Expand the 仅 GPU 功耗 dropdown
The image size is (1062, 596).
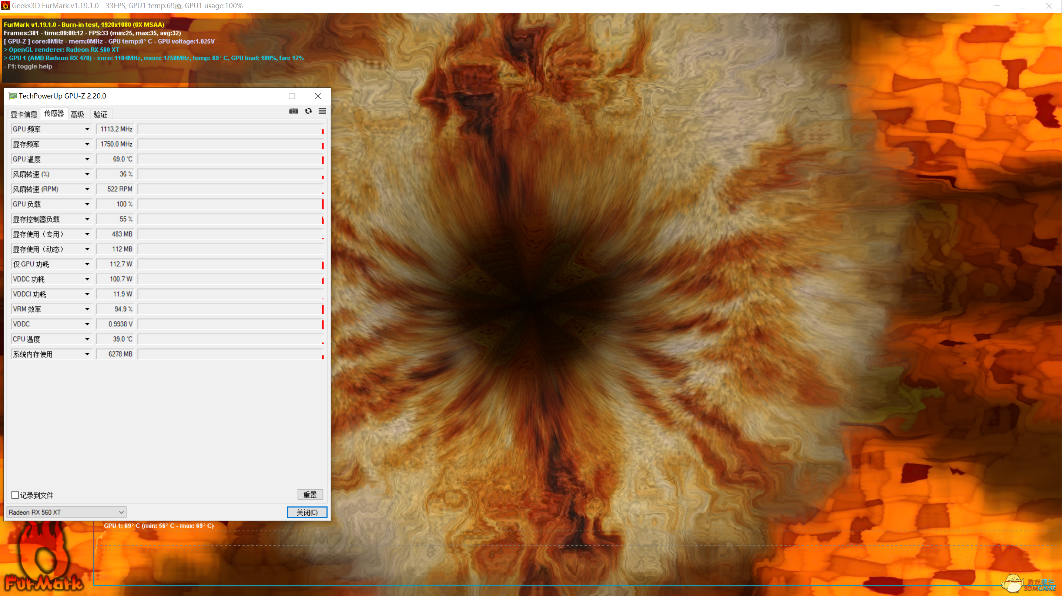pos(87,264)
